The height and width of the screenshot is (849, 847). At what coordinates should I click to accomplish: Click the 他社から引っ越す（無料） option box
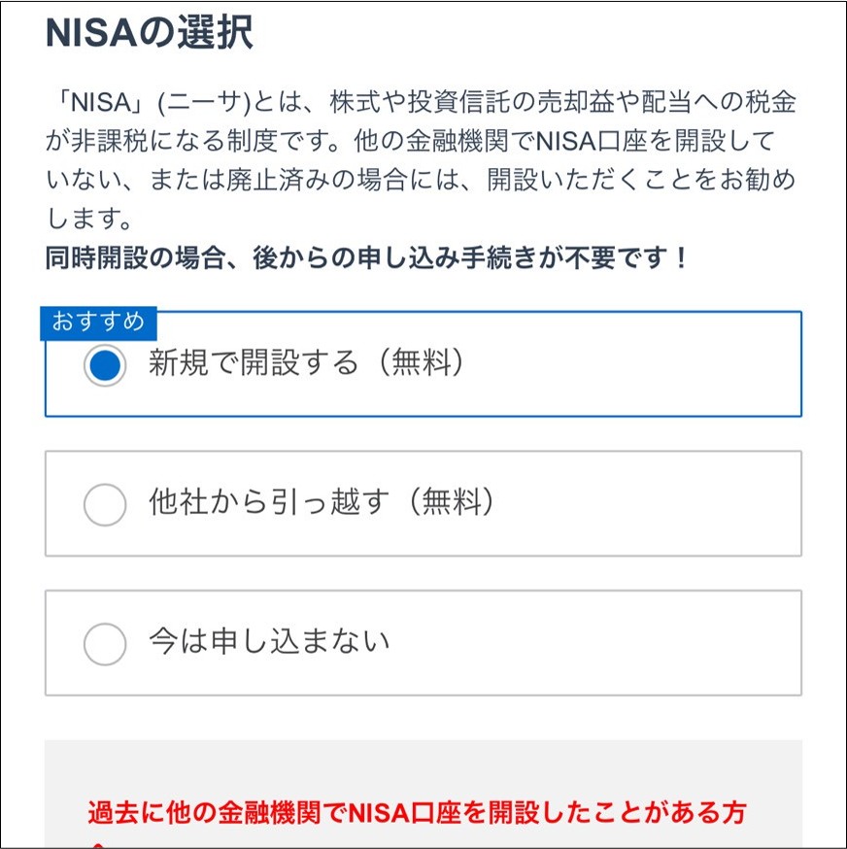(x=423, y=505)
